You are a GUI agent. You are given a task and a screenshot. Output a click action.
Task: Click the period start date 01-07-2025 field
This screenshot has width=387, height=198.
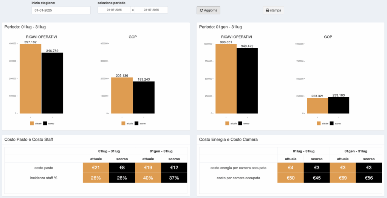pos(114,10)
